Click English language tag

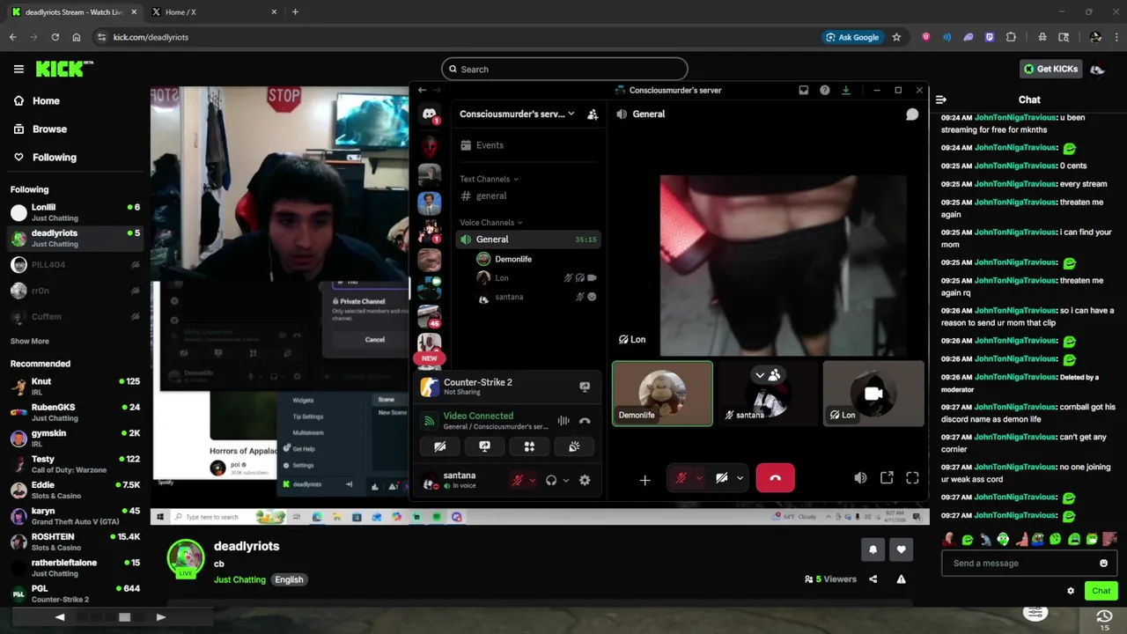coord(289,579)
